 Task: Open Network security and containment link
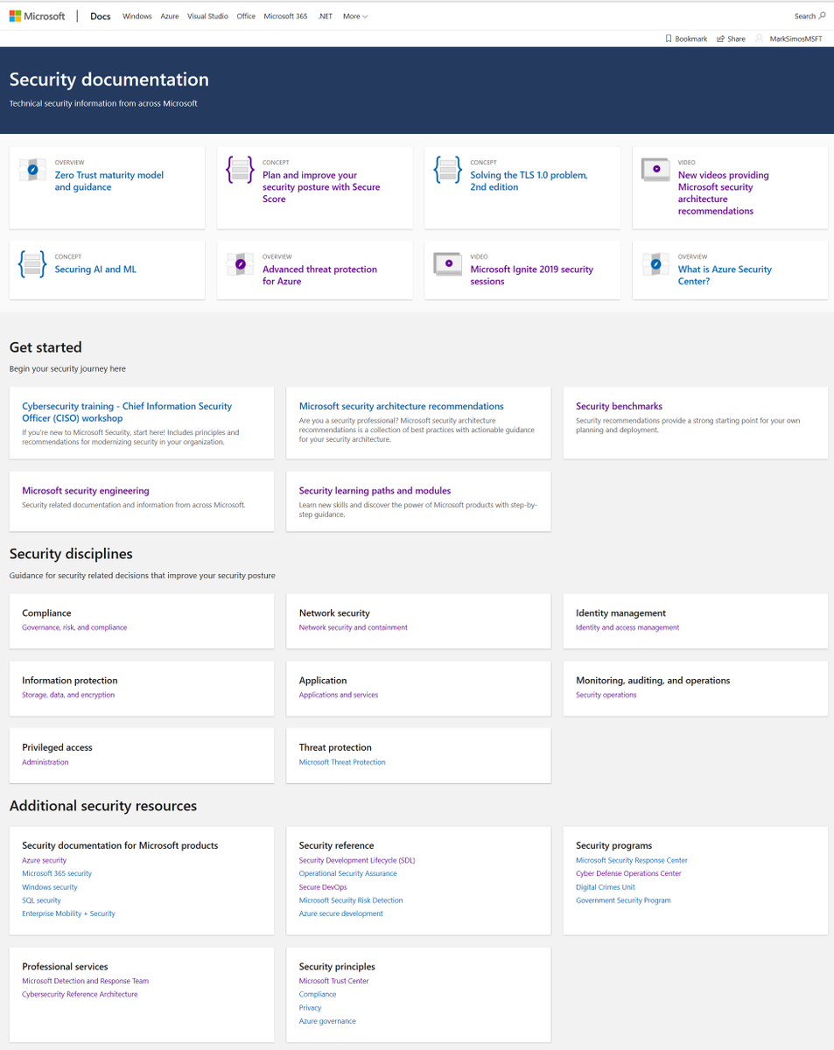pyautogui.click(x=354, y=627)
